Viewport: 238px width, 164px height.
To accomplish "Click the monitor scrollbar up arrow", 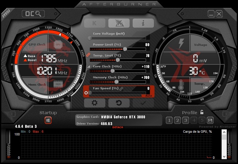I will point(224,132).
